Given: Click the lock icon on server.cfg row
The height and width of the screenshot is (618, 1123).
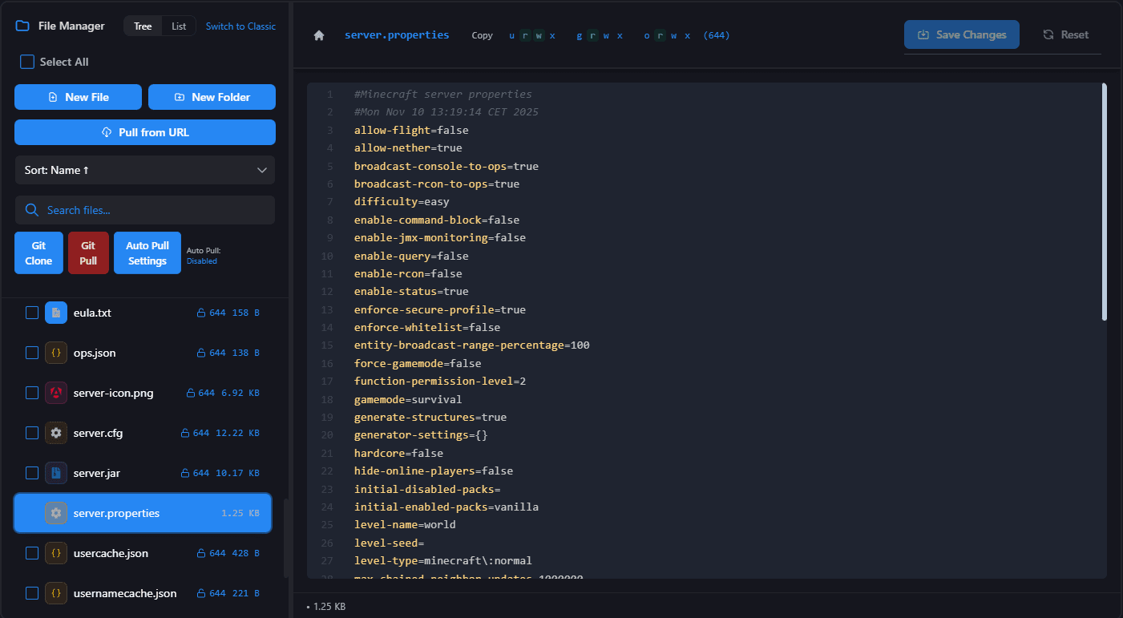Looking at the screenshot, I should (x=185, y=433).
